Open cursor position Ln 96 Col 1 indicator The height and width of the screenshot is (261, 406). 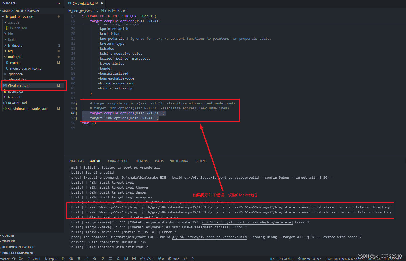click(385, 259)
